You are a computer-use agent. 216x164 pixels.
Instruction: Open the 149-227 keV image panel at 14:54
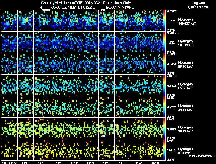pyautogui.click(x=139, y=21)
